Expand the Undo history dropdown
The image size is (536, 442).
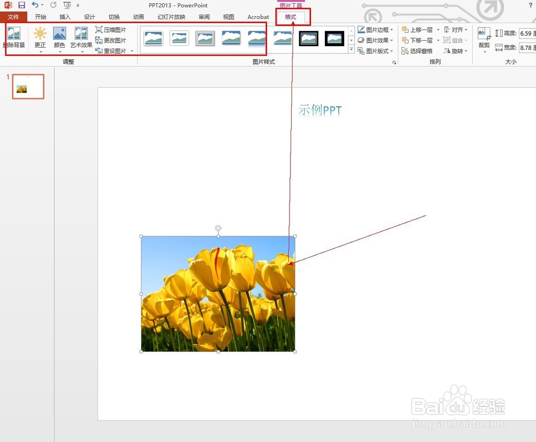[x=42, y=5]
